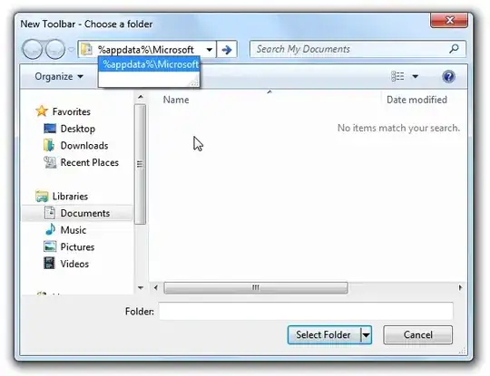Select Favorites in the navigation pane

pyautogui.click(x=72, y=111)
